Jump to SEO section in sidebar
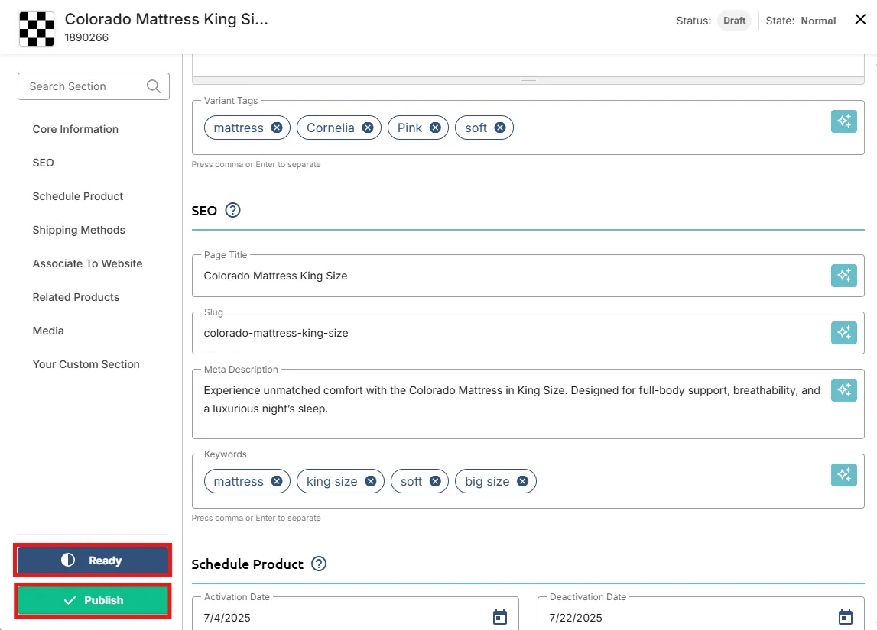Screen dimensions: 877x630 (43, 163)
